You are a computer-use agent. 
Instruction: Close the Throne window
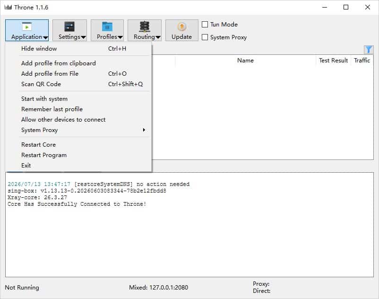pos(367,7)
